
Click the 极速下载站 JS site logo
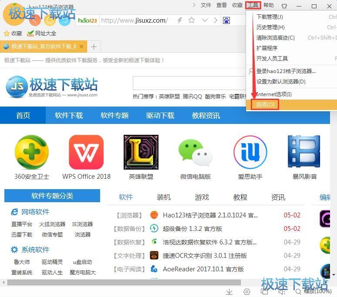(51, 87)
